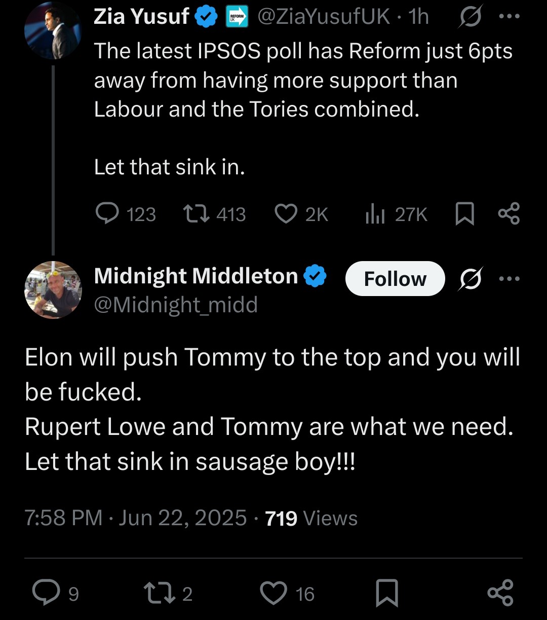The height and width of the screenshot is (620, 547).
Task: Open more options for Midnight Middleton's reply
Action: click(509, 278)
